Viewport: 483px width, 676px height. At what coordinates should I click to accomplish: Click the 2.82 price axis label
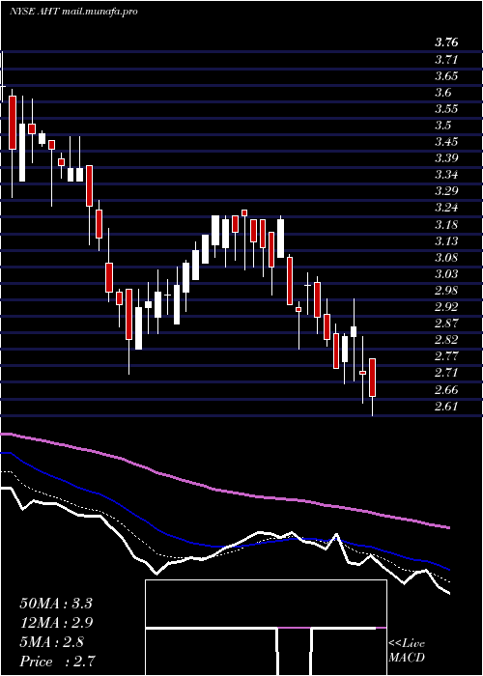(x=446, y=340)
